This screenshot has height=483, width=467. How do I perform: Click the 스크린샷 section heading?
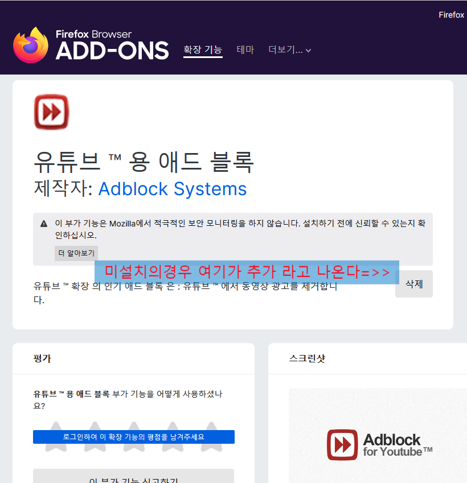[x=307, y=358]
